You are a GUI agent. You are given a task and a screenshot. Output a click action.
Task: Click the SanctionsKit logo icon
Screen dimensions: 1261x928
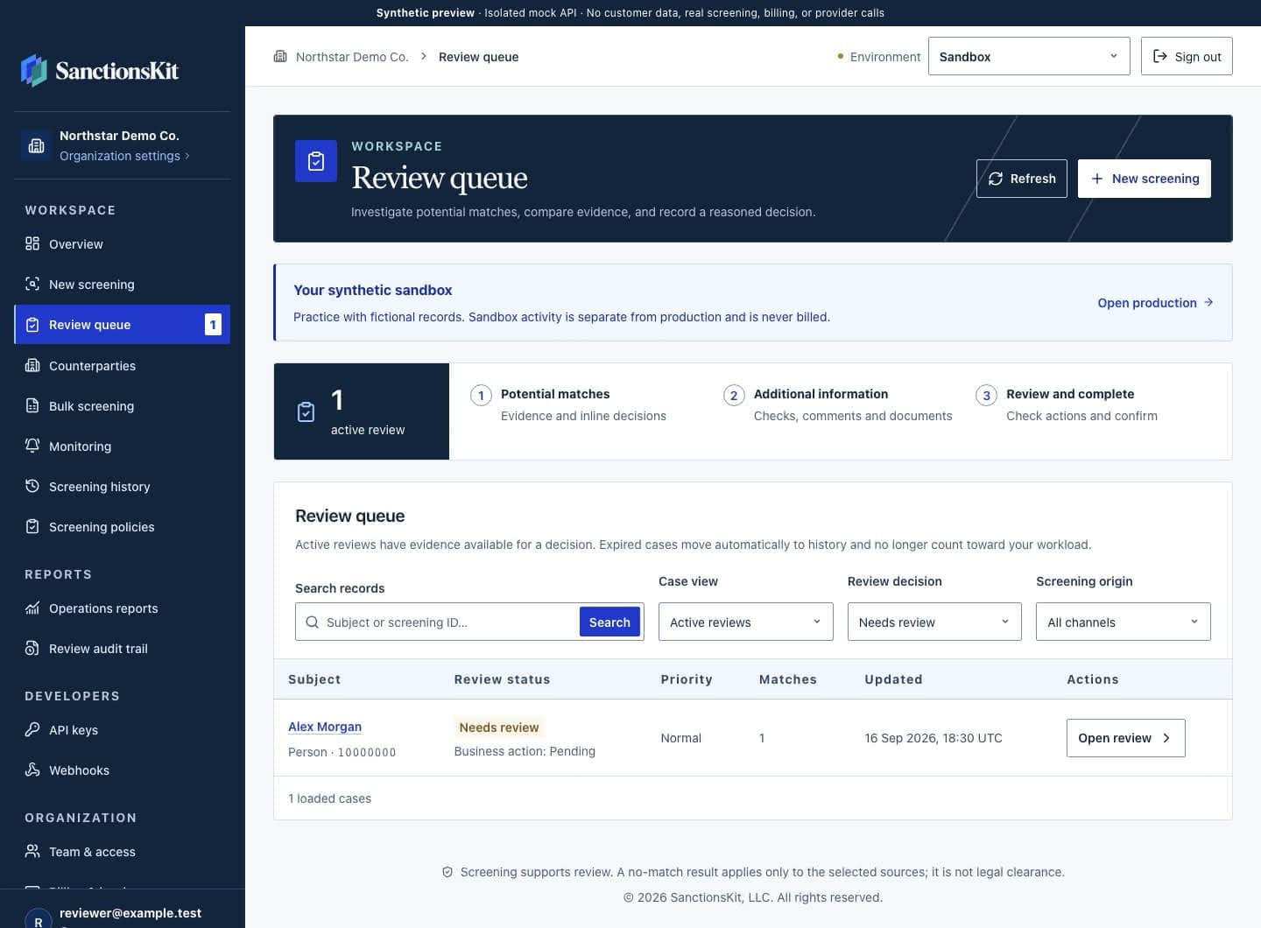point(34,71)
